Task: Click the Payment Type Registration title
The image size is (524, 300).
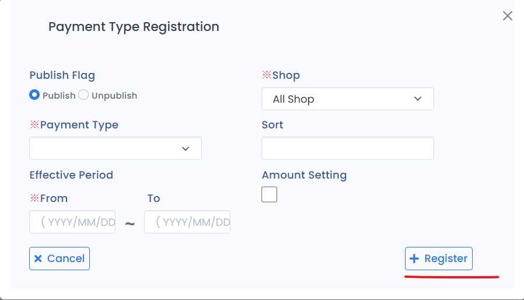Action: tap(134, 27)
